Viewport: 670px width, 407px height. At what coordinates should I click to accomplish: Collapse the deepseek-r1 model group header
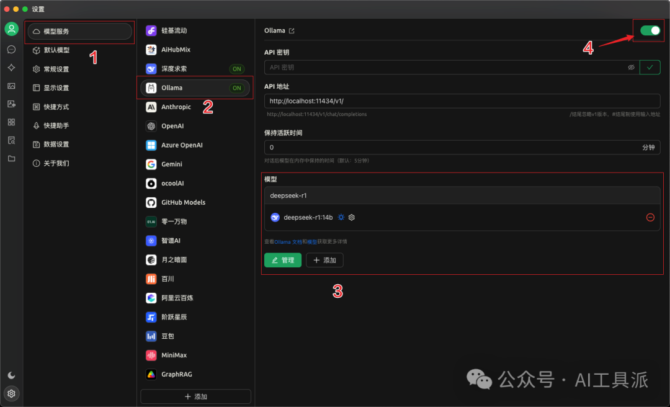(x=462, y=195)
